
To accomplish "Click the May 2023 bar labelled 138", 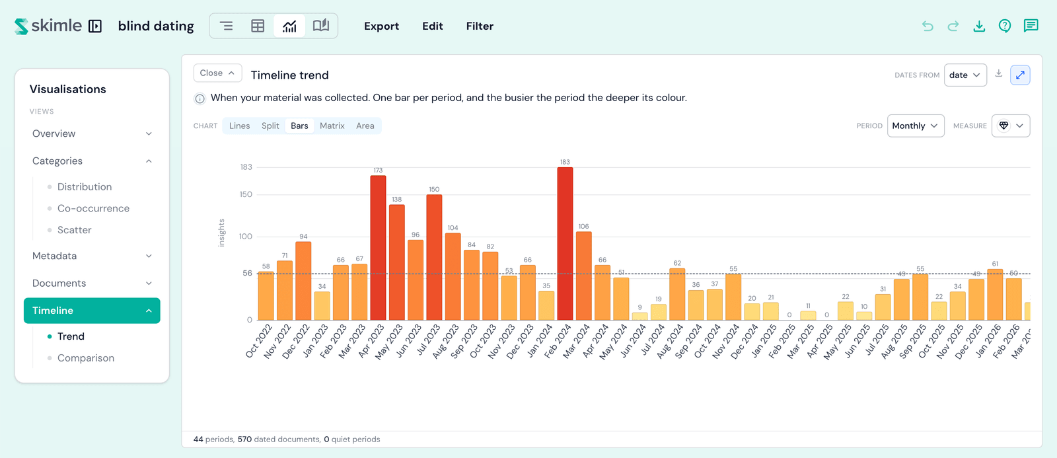I will [396, 262].
